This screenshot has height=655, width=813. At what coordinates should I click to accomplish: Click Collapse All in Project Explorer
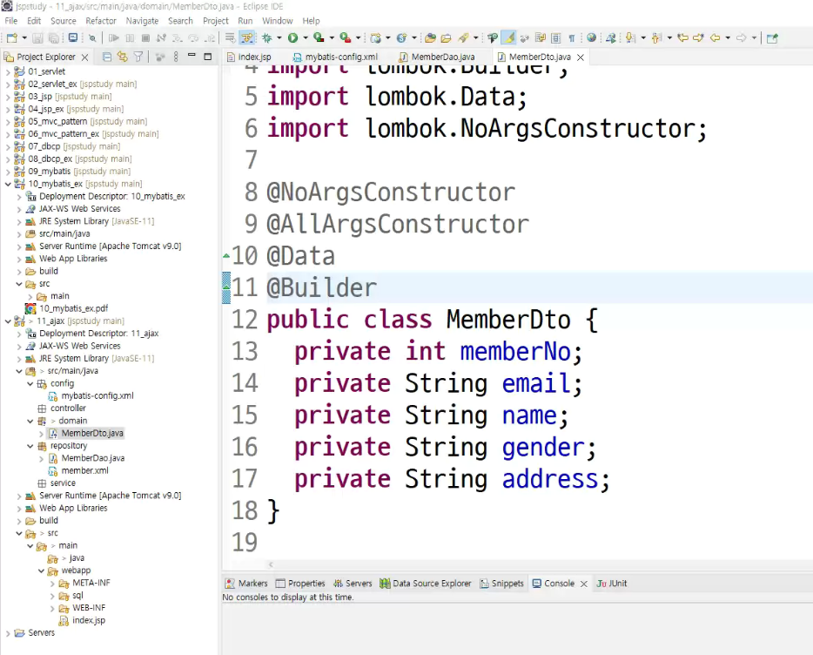pyautogui.click(x=107, y=57)
